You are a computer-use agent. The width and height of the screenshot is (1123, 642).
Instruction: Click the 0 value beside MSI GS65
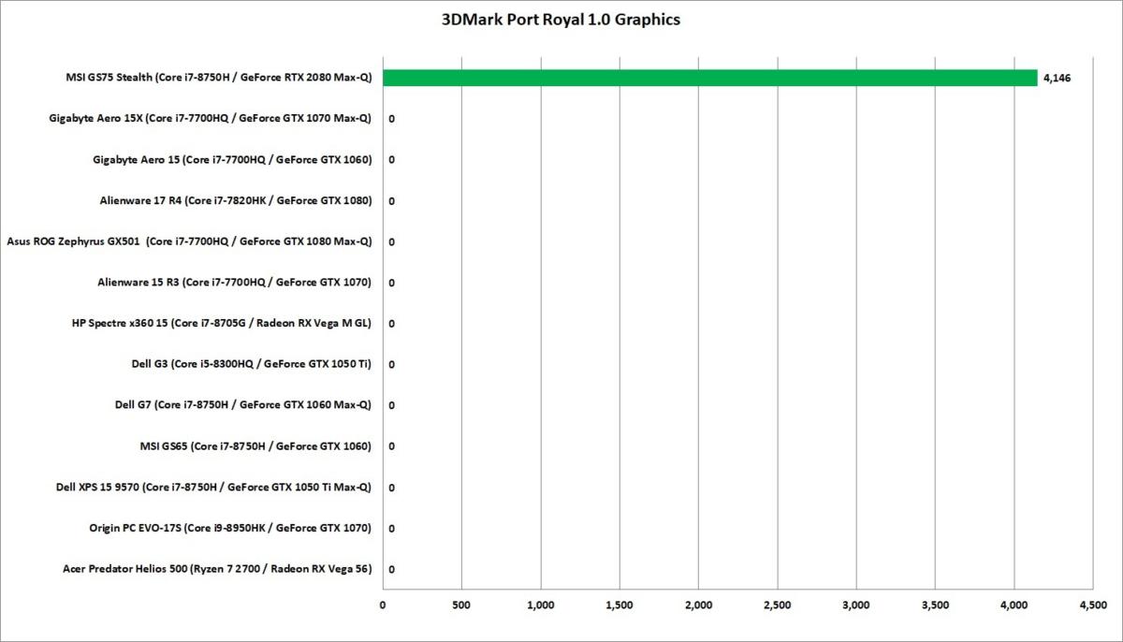coord(391,446)
